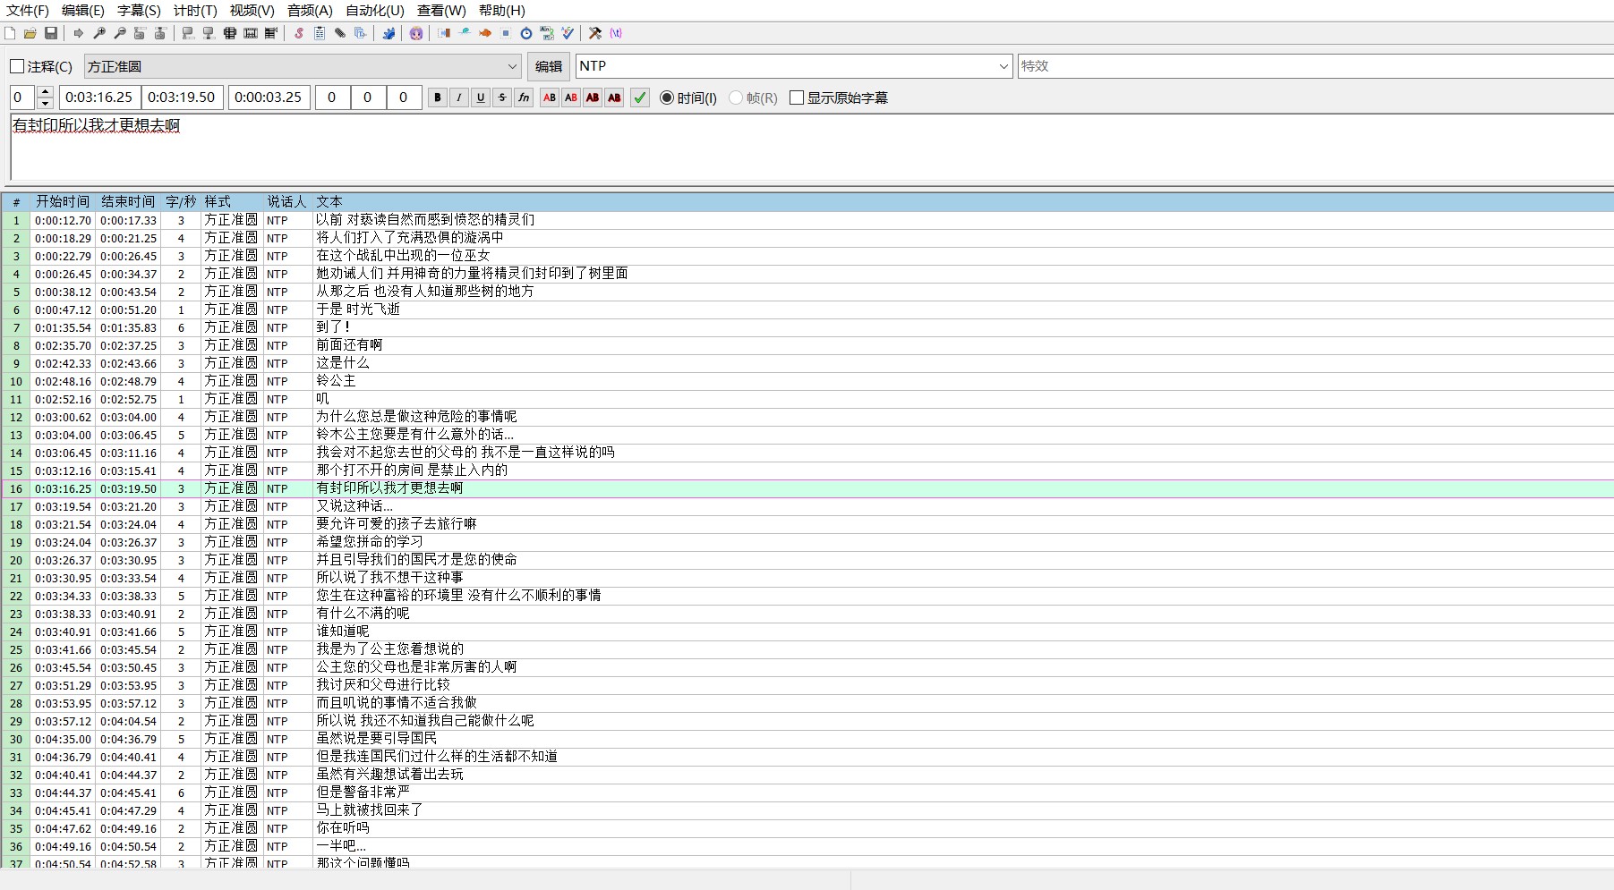Save subtitles with the floppy disk icon
This screenshot has width=1614, height=890.
(51, 33)
